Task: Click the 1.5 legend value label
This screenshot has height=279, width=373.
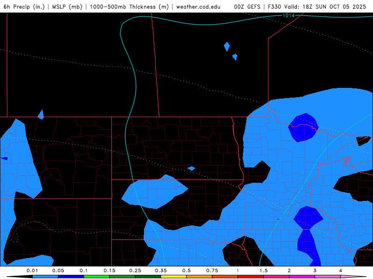Action: 263,271
